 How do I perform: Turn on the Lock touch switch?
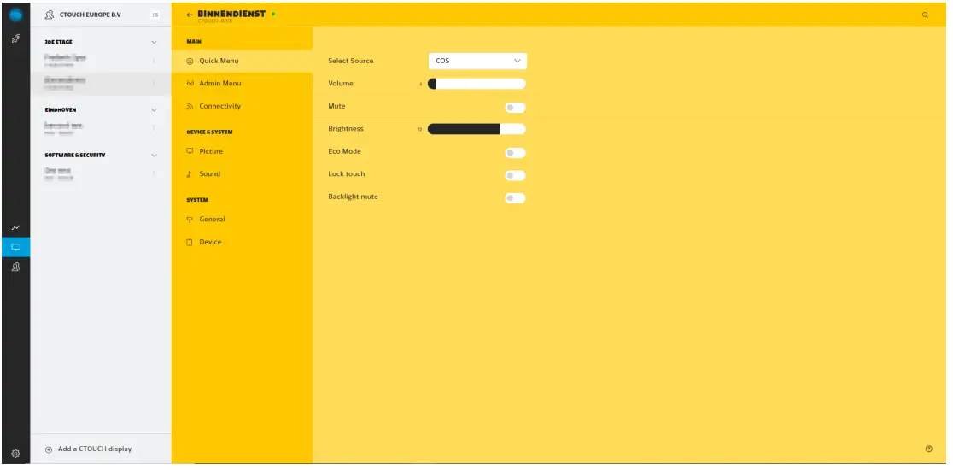[x=515, y=176]
